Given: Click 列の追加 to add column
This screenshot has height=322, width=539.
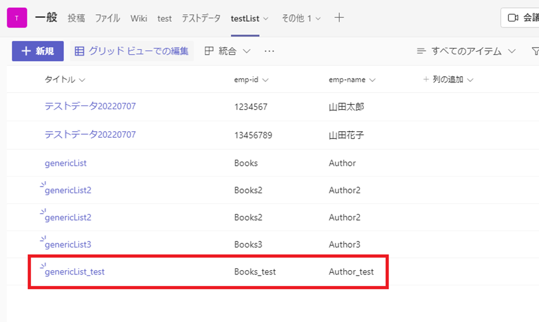Looking at the screenshot, I should 448,79.
